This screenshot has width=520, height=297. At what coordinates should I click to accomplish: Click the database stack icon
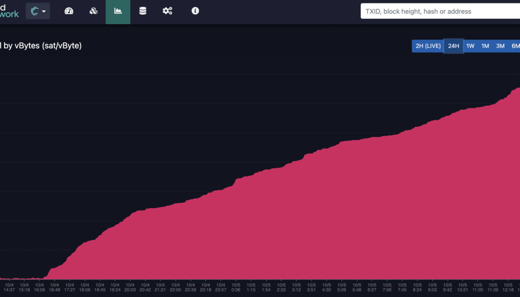click(x=143, y=11)
